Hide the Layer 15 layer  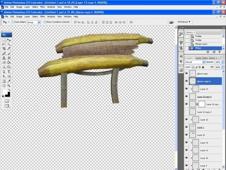point(186,135)
